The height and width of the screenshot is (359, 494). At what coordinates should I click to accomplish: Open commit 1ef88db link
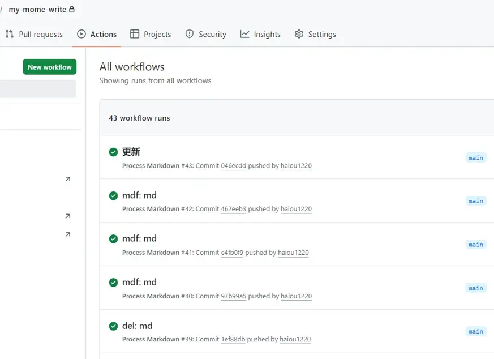tap(233, 340)
